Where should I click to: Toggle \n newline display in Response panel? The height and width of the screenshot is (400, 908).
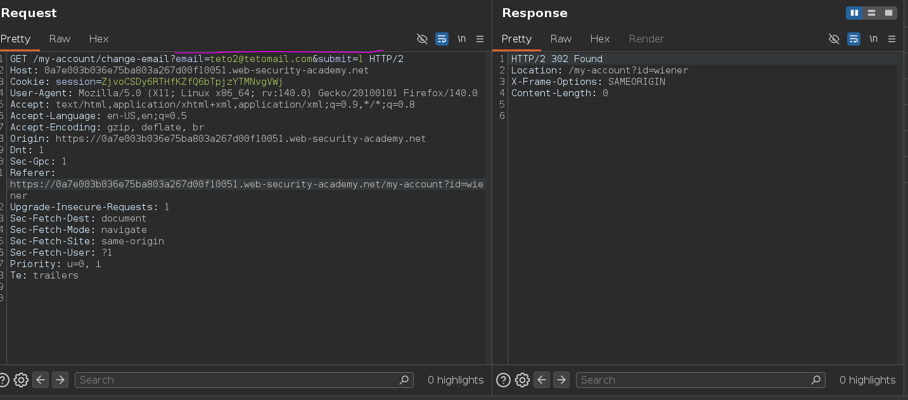pyautogui.click(x=873, y=39)
